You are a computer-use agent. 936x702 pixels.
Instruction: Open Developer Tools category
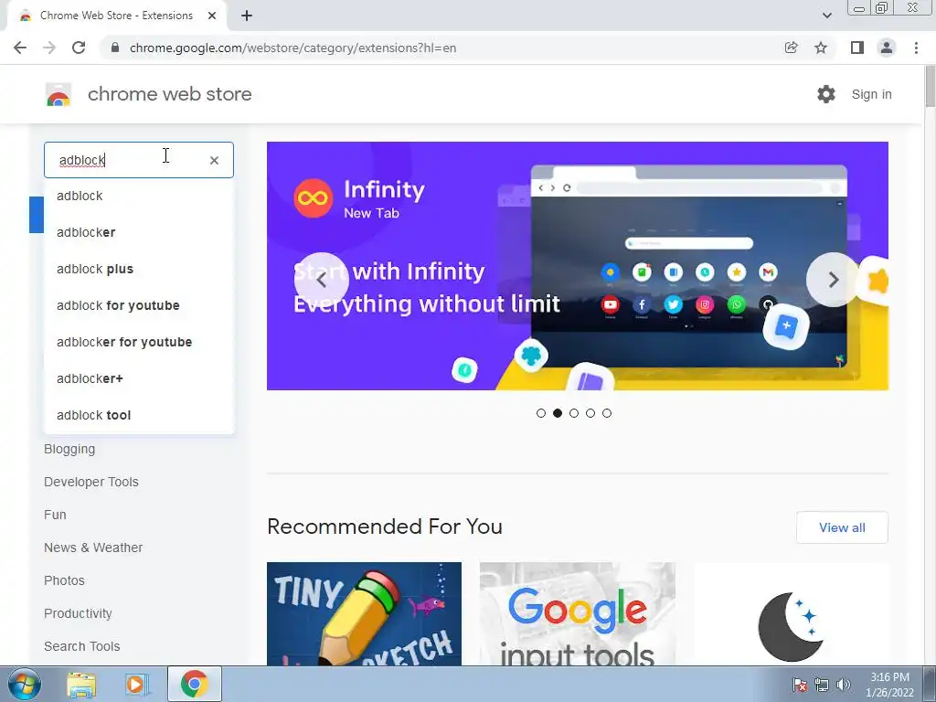90,482
